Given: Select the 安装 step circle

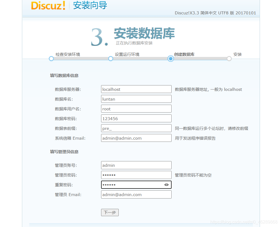Looking at the screenshot, I should click(x=229, y=59).
